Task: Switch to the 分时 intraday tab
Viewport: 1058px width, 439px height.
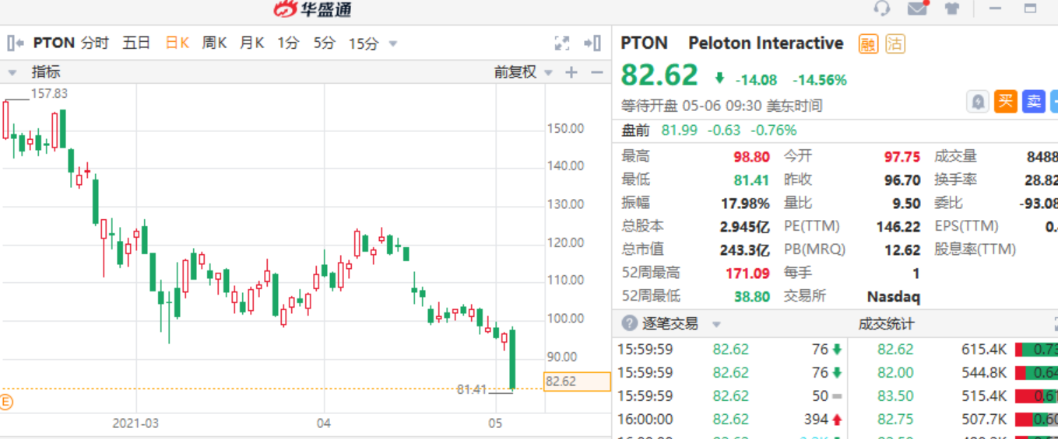Action: [x=95, y=43]
